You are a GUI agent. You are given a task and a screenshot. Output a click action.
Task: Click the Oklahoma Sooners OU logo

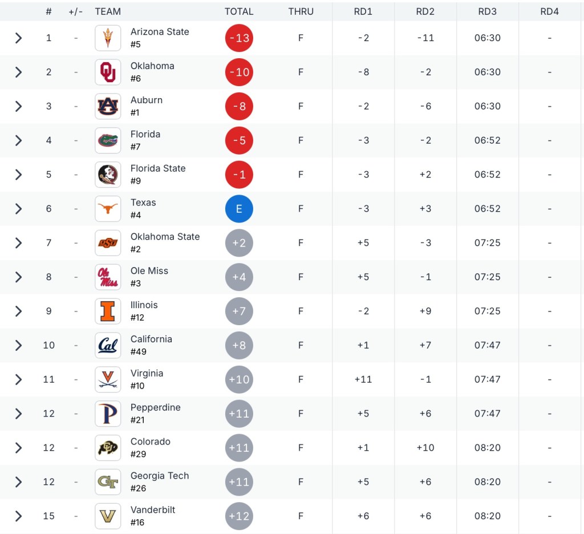click(108, 72)
